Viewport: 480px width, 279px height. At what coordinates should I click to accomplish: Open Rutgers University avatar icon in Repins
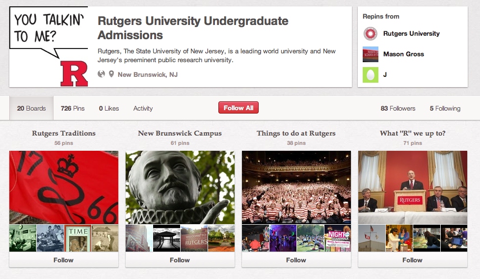pyautogui.click(x=371, y=34)
